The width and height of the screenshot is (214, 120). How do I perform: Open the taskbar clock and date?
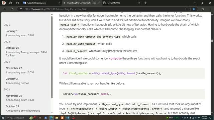pyautogui.click(x=204, y=118)
